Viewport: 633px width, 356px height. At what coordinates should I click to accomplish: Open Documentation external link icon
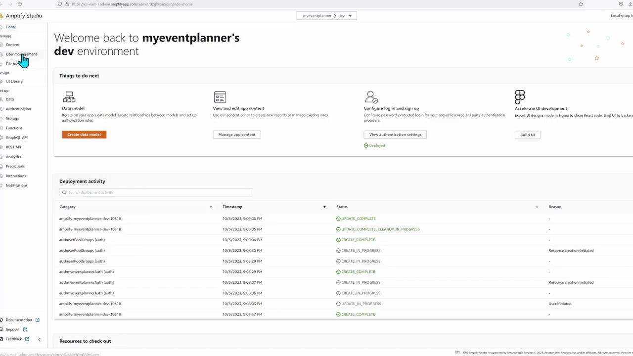pos(38,320)
